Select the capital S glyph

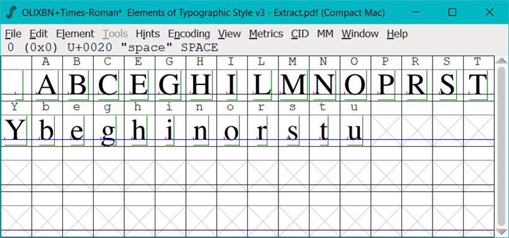[x=448, y=85]
